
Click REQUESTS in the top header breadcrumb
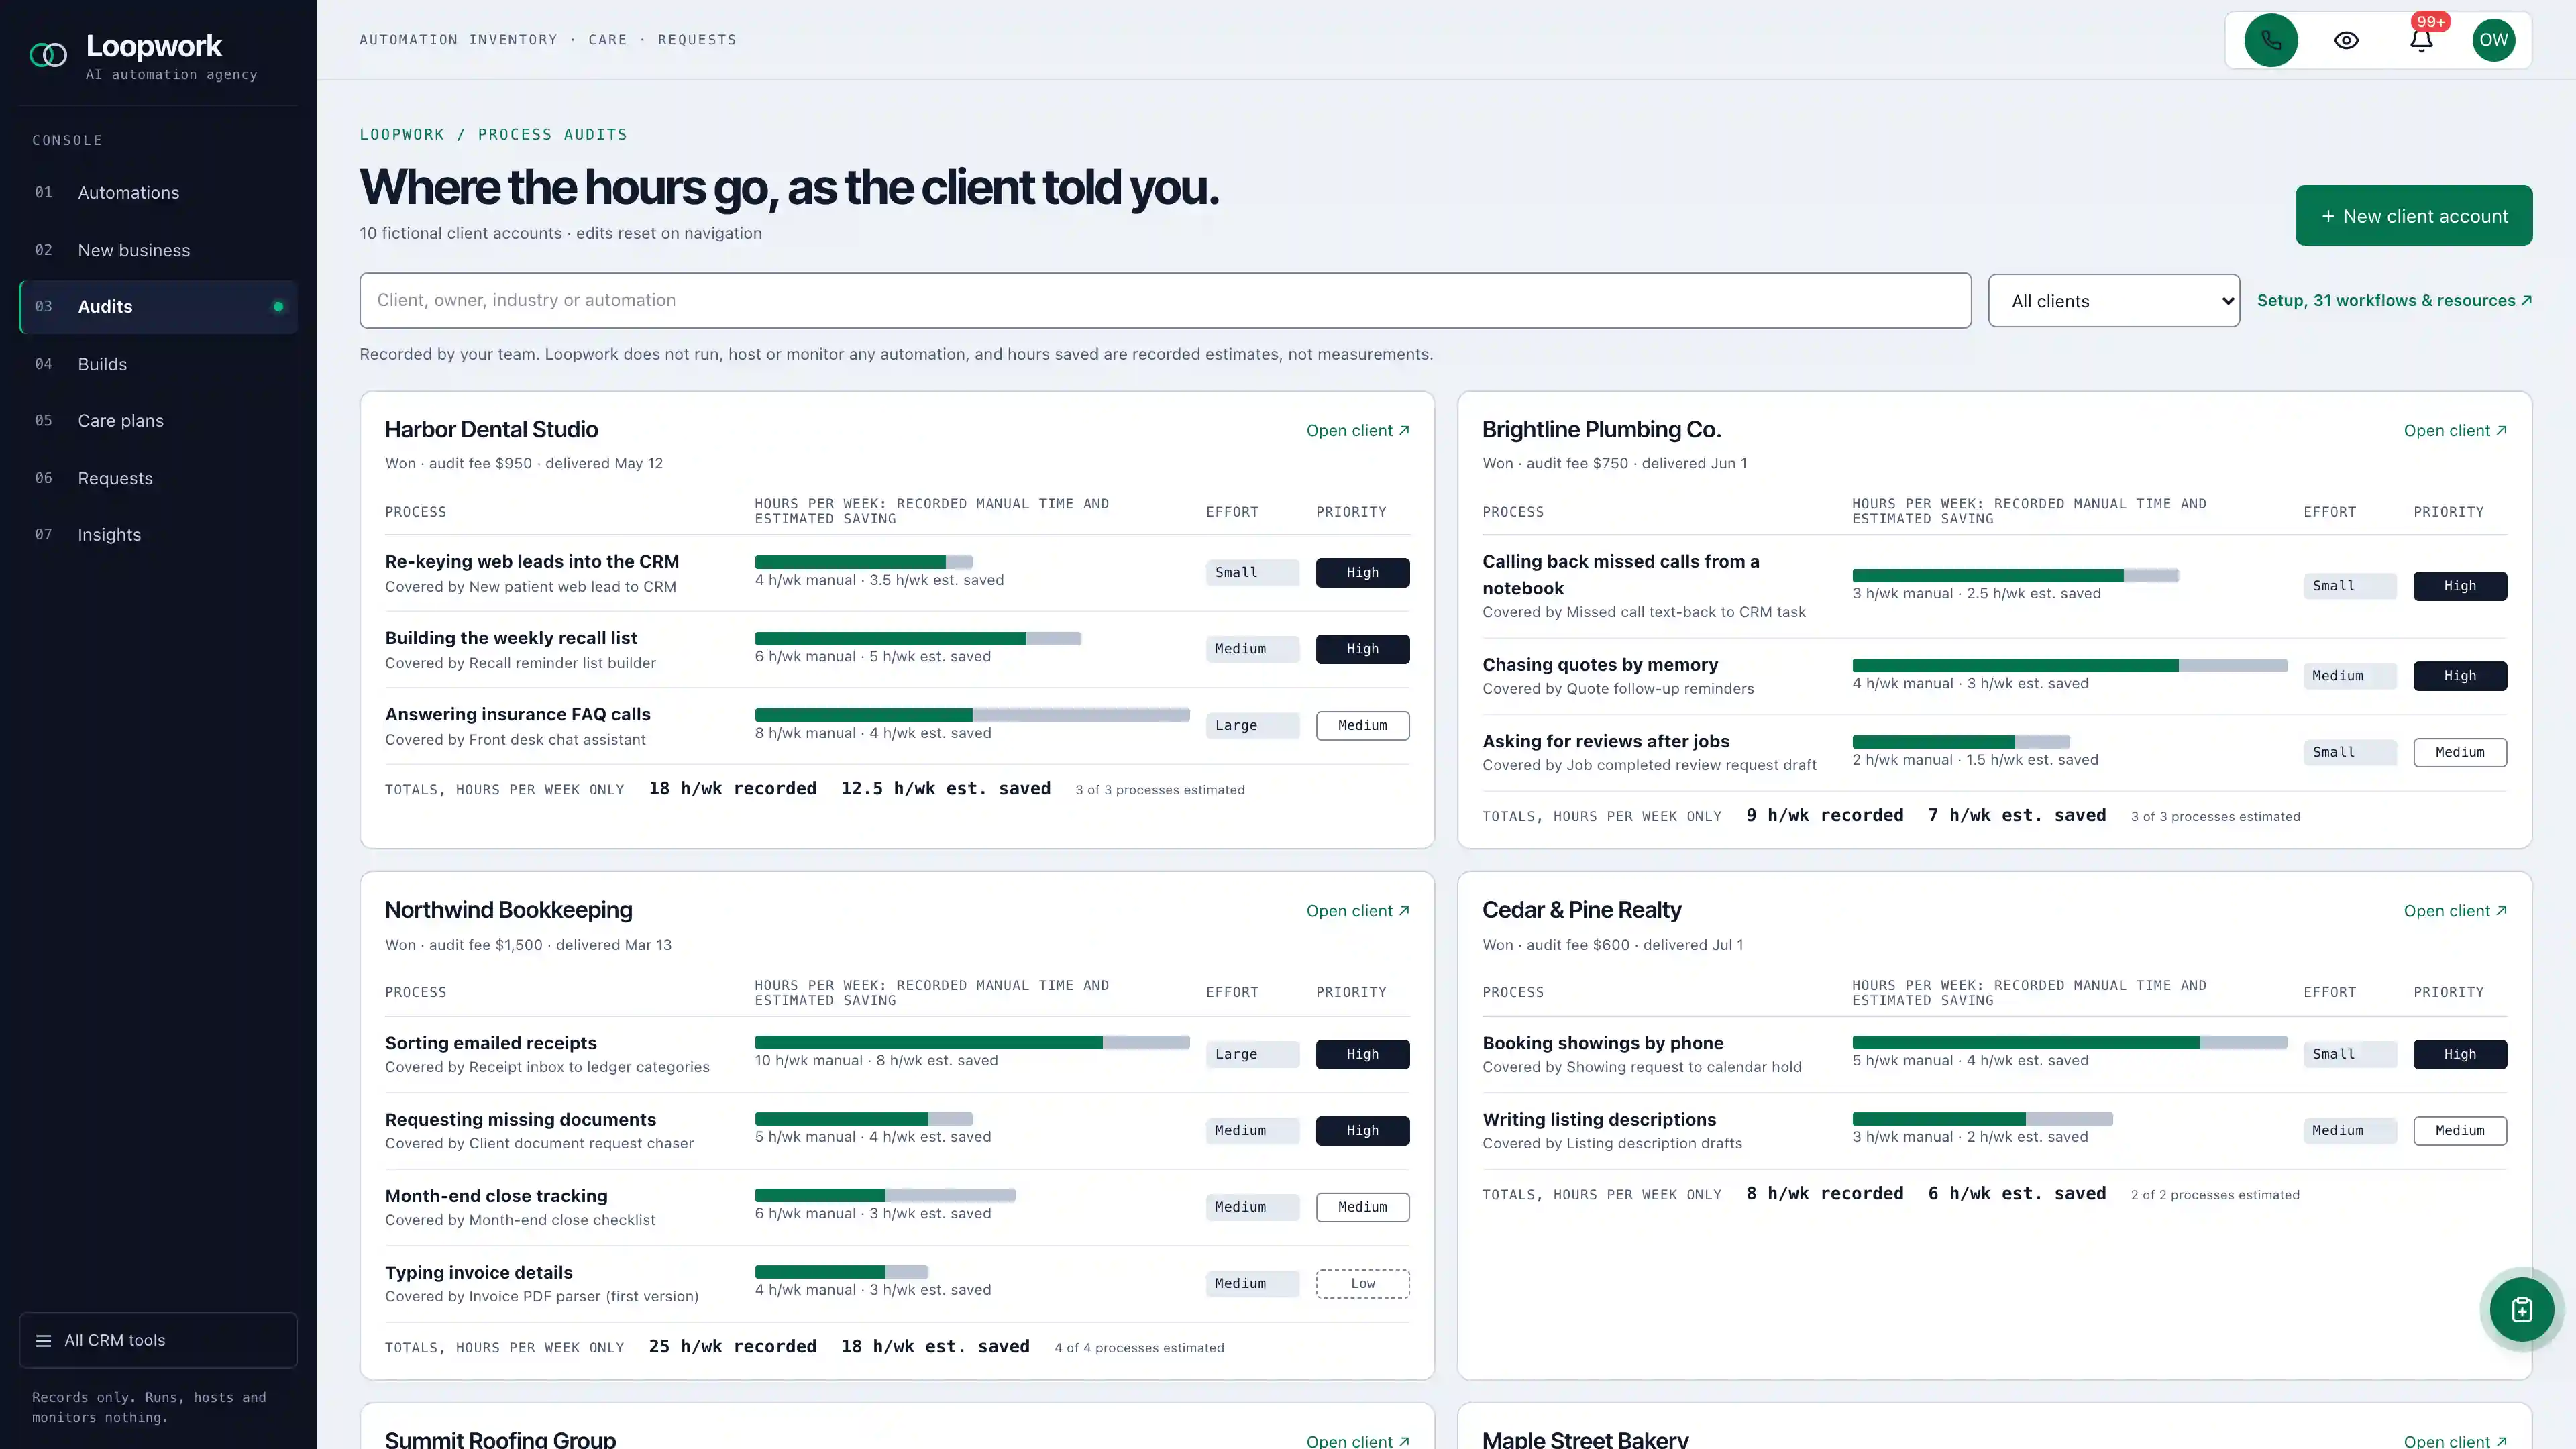tap(697, 40)
